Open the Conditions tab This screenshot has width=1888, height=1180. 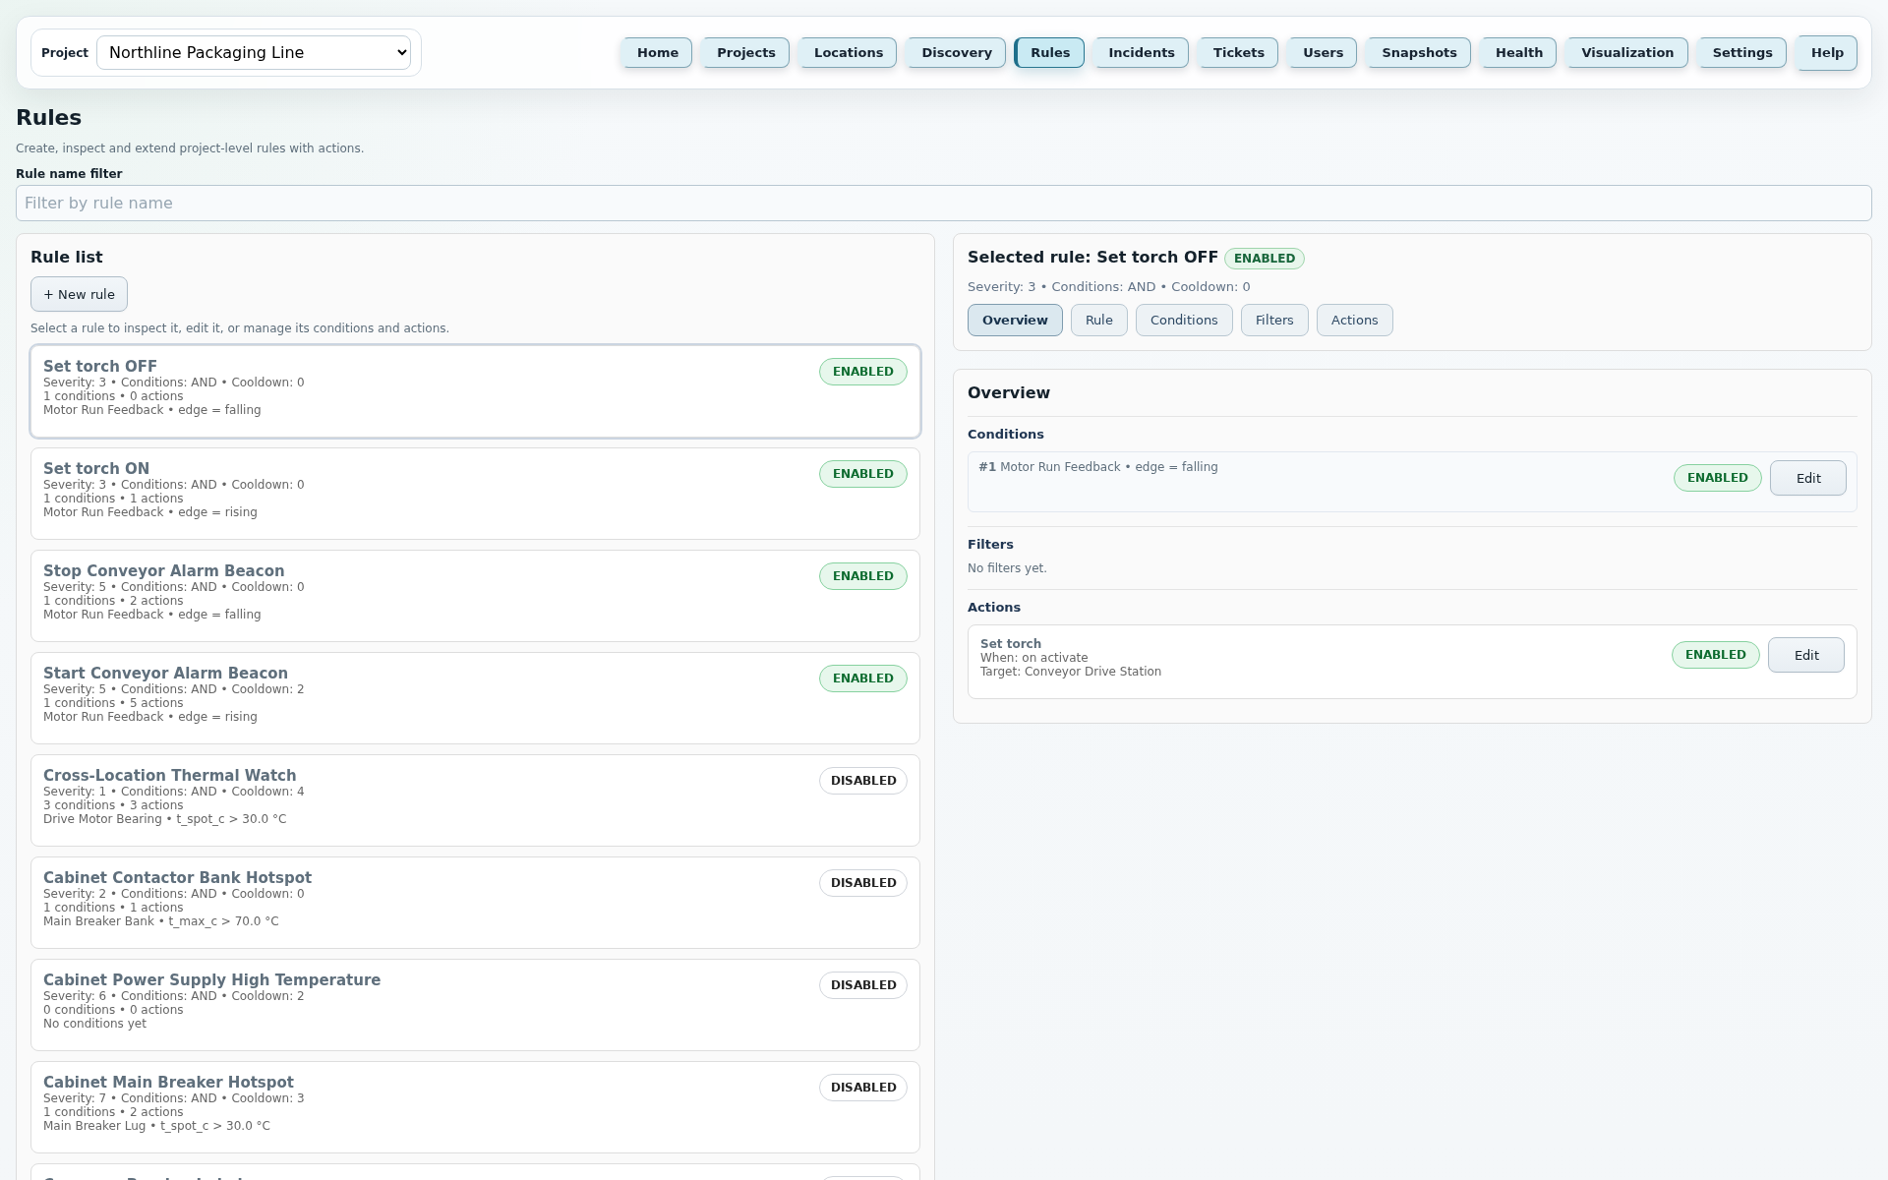(1183, 321)
